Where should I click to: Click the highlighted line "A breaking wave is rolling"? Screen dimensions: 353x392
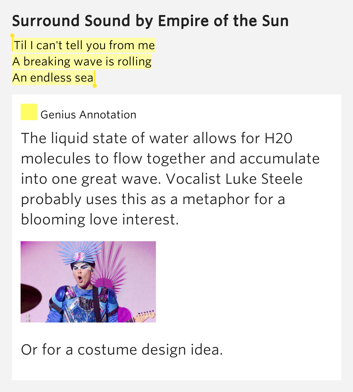click(x=82, y=62)
